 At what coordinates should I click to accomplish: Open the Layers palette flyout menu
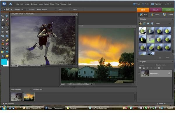click(x=173, y=61)
